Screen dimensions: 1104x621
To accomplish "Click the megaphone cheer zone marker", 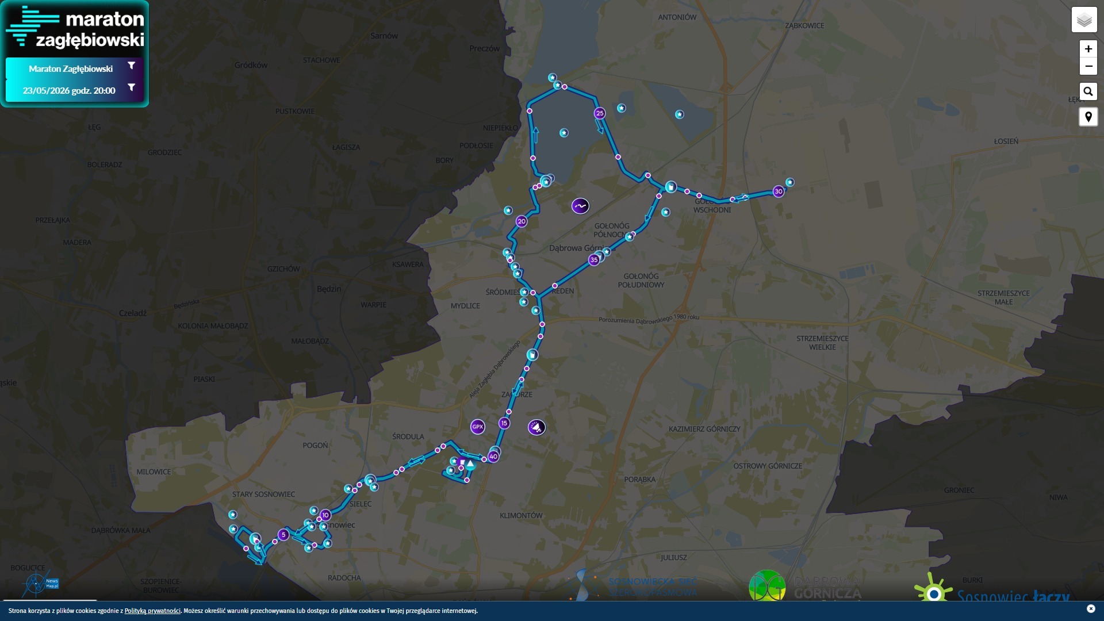I will pyautogui.click(x=536, y=427).
